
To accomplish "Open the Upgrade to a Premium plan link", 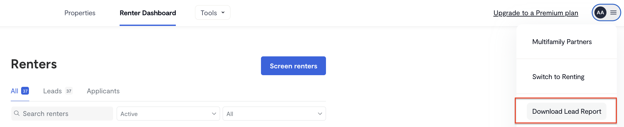I will point(536,13).
